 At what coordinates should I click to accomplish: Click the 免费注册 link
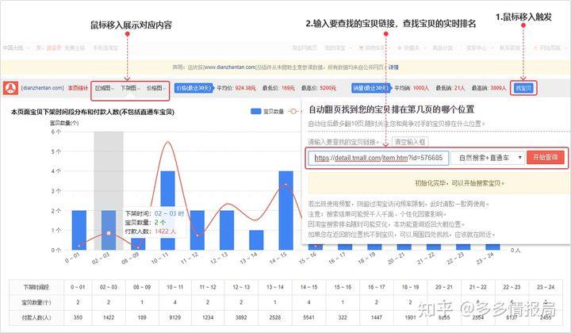point(75,48)
